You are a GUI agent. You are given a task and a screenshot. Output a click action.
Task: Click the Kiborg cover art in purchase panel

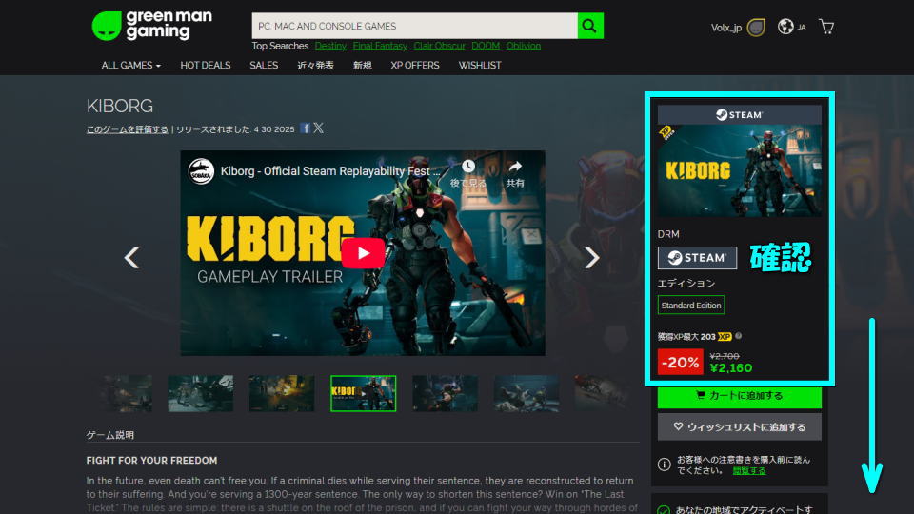(x=739, y=170)
